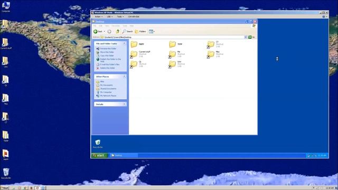338x190 pixels.
Task: Open the File menu in Explorer
Action: coord(95,26)
